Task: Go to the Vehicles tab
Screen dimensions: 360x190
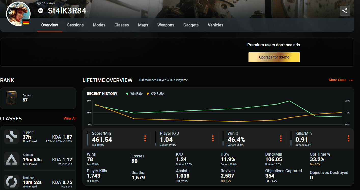Action: 215,25
